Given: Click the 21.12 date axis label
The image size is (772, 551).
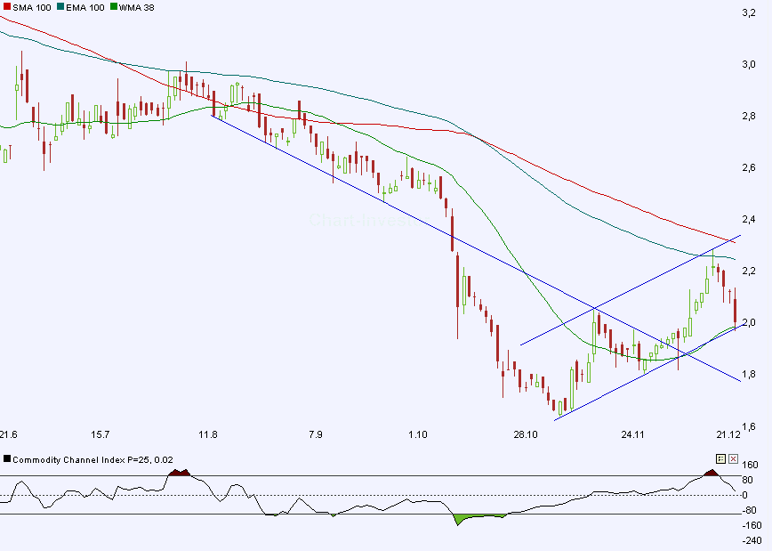Looking at the screenshot, I should [728, 434].
